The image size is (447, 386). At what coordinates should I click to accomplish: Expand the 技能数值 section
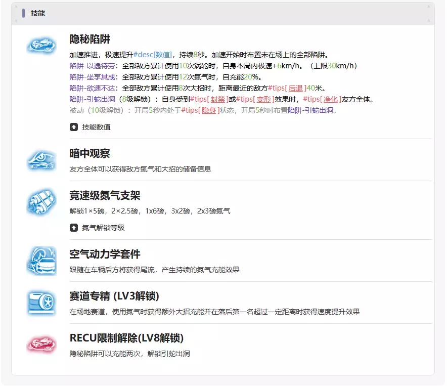point(91,127)
